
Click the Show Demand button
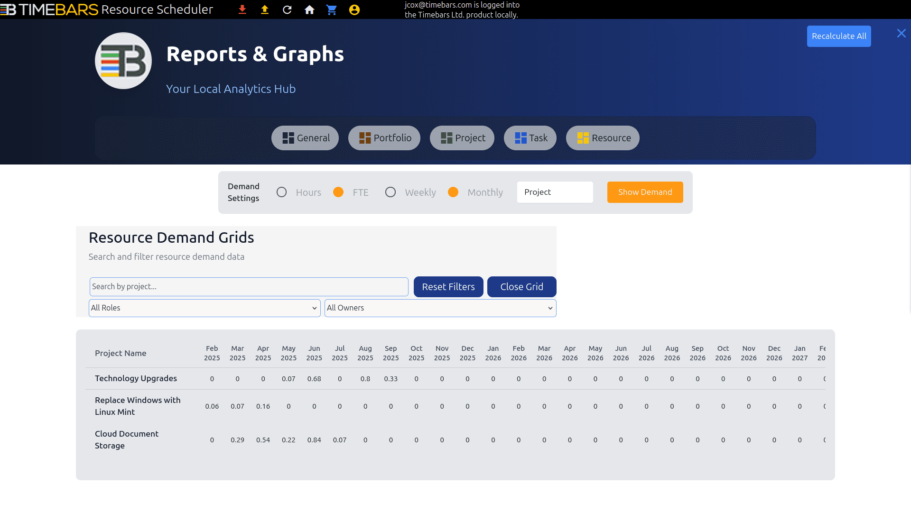coord(645,192)
